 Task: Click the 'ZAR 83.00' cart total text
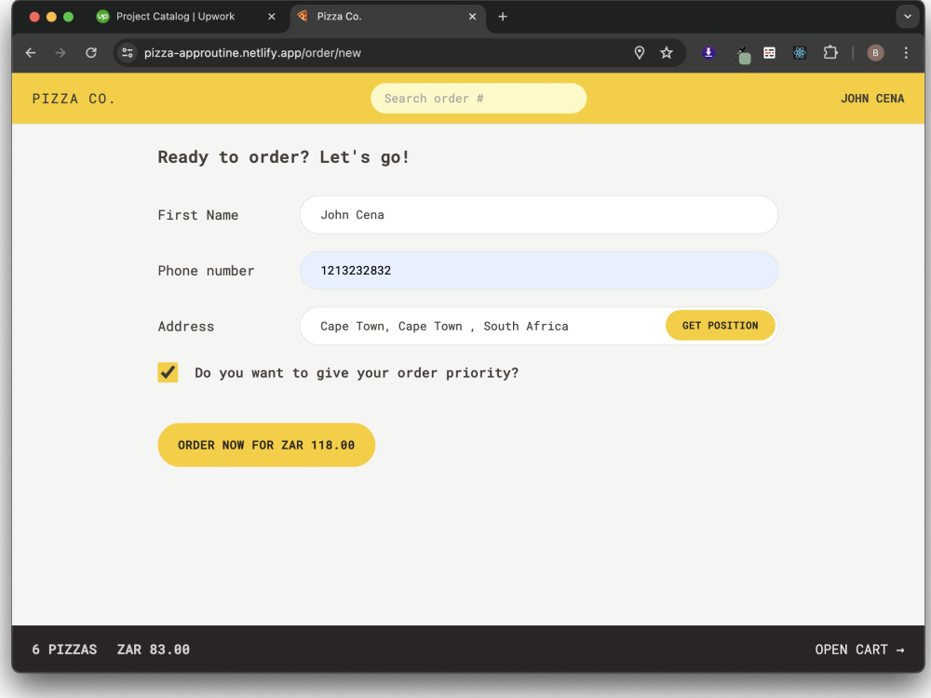click(x=154, y=650)
